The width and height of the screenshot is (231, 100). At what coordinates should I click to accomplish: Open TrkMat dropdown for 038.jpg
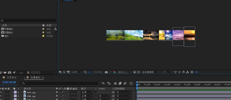click(x=104, y=96)
